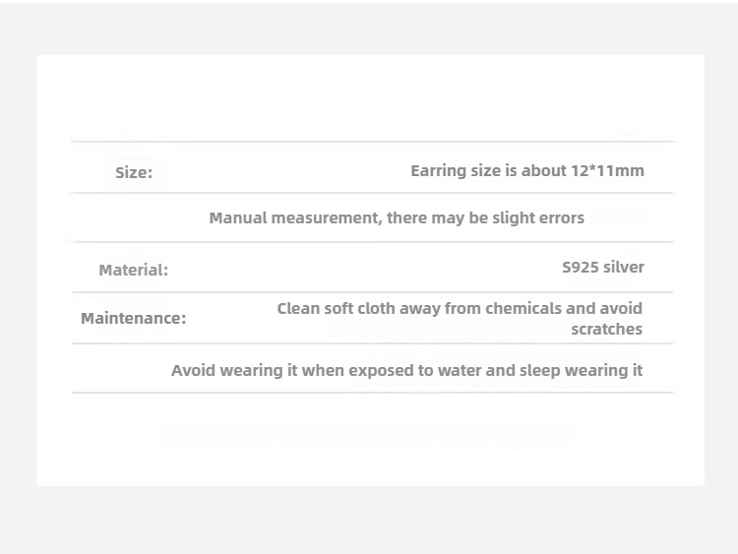
Task: Click the word chemicals in maintenance row
Action: point(523,308)
